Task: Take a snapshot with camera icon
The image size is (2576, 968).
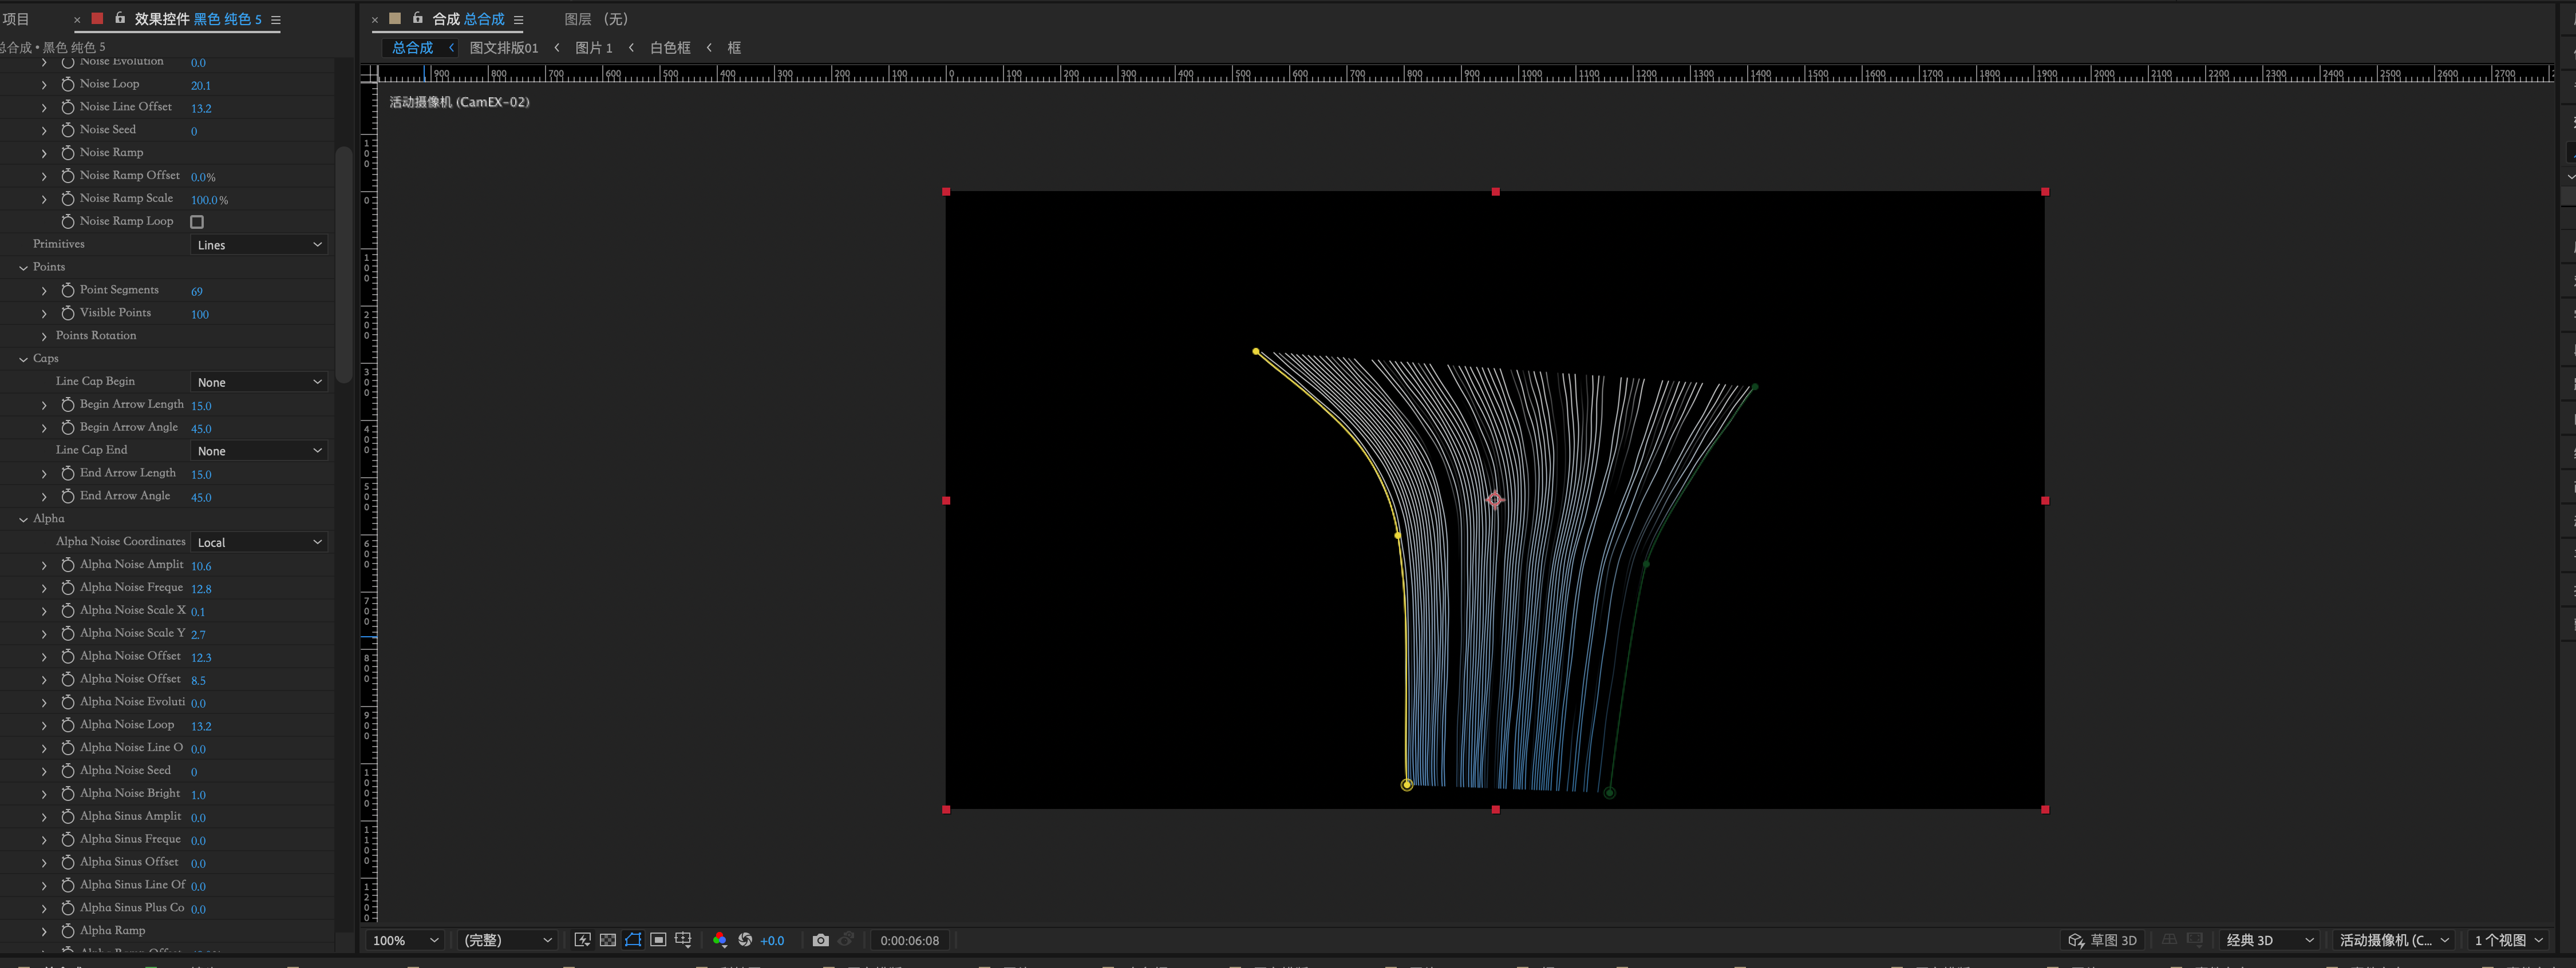Action: point(821,940)
